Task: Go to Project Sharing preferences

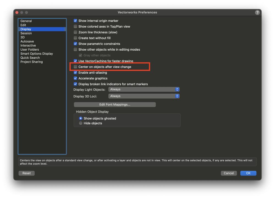Action: 32,62
